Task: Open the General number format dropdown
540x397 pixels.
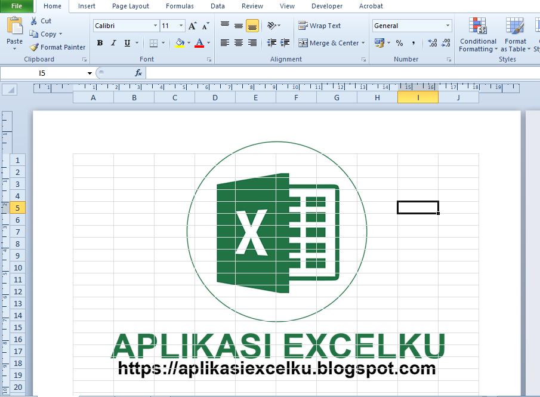Action: click(x=448, y=26)
